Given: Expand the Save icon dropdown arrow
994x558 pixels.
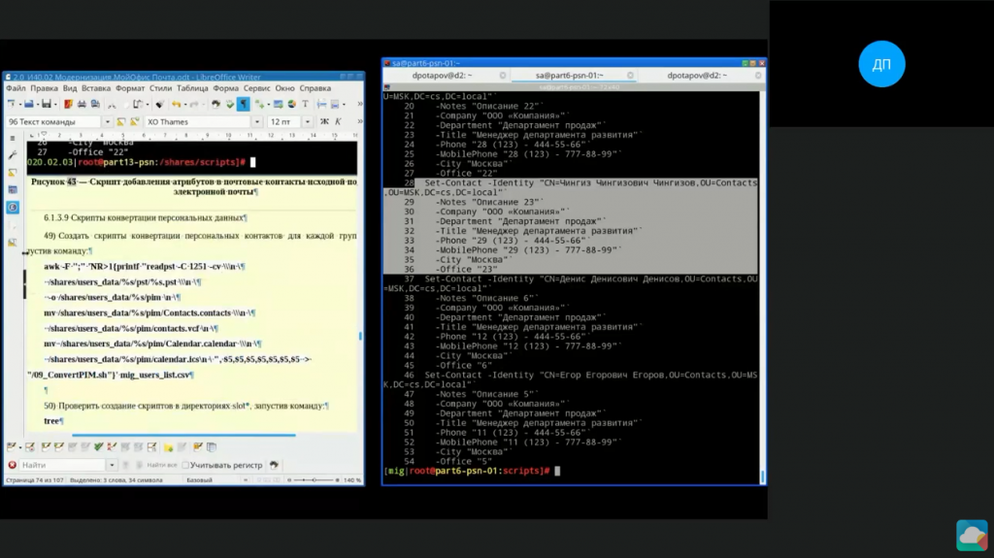Looking at the screenshot, I should (x=55, y=105).
